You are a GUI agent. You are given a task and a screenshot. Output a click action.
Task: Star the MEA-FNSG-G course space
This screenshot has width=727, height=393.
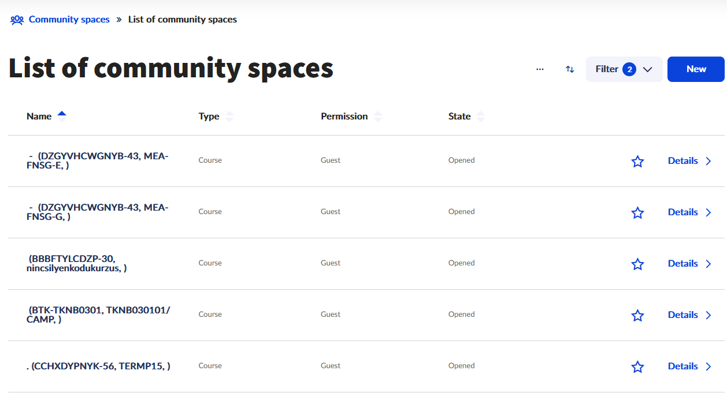pyautogui.click(x=637, y=213)
